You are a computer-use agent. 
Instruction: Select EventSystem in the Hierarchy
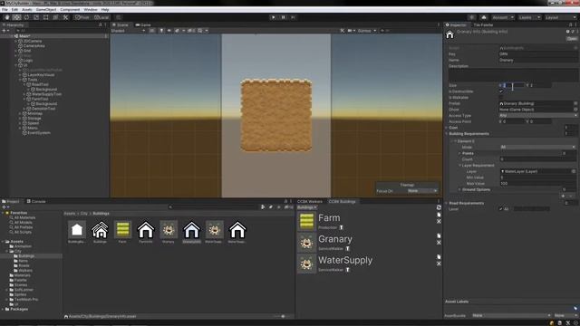pos(39,133)
